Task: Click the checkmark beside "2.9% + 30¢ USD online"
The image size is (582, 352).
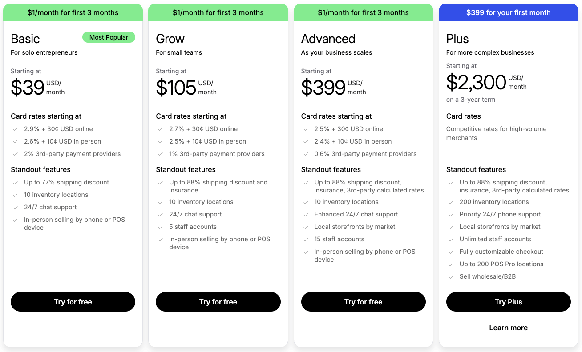Action: point(15,129)
